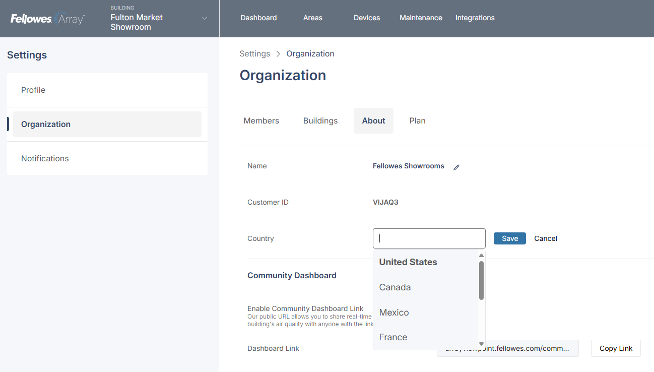Viewport: 654px width, 372px height.
Task: Focus the Country search input
Action: [429, 238]
